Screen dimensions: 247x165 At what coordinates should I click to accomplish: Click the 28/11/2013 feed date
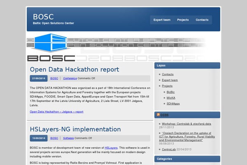[166, 127]
